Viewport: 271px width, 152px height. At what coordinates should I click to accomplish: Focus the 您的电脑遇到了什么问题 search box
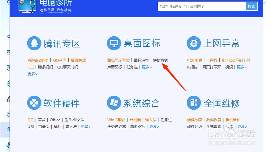pyautogui.click(x=202, y=6)
